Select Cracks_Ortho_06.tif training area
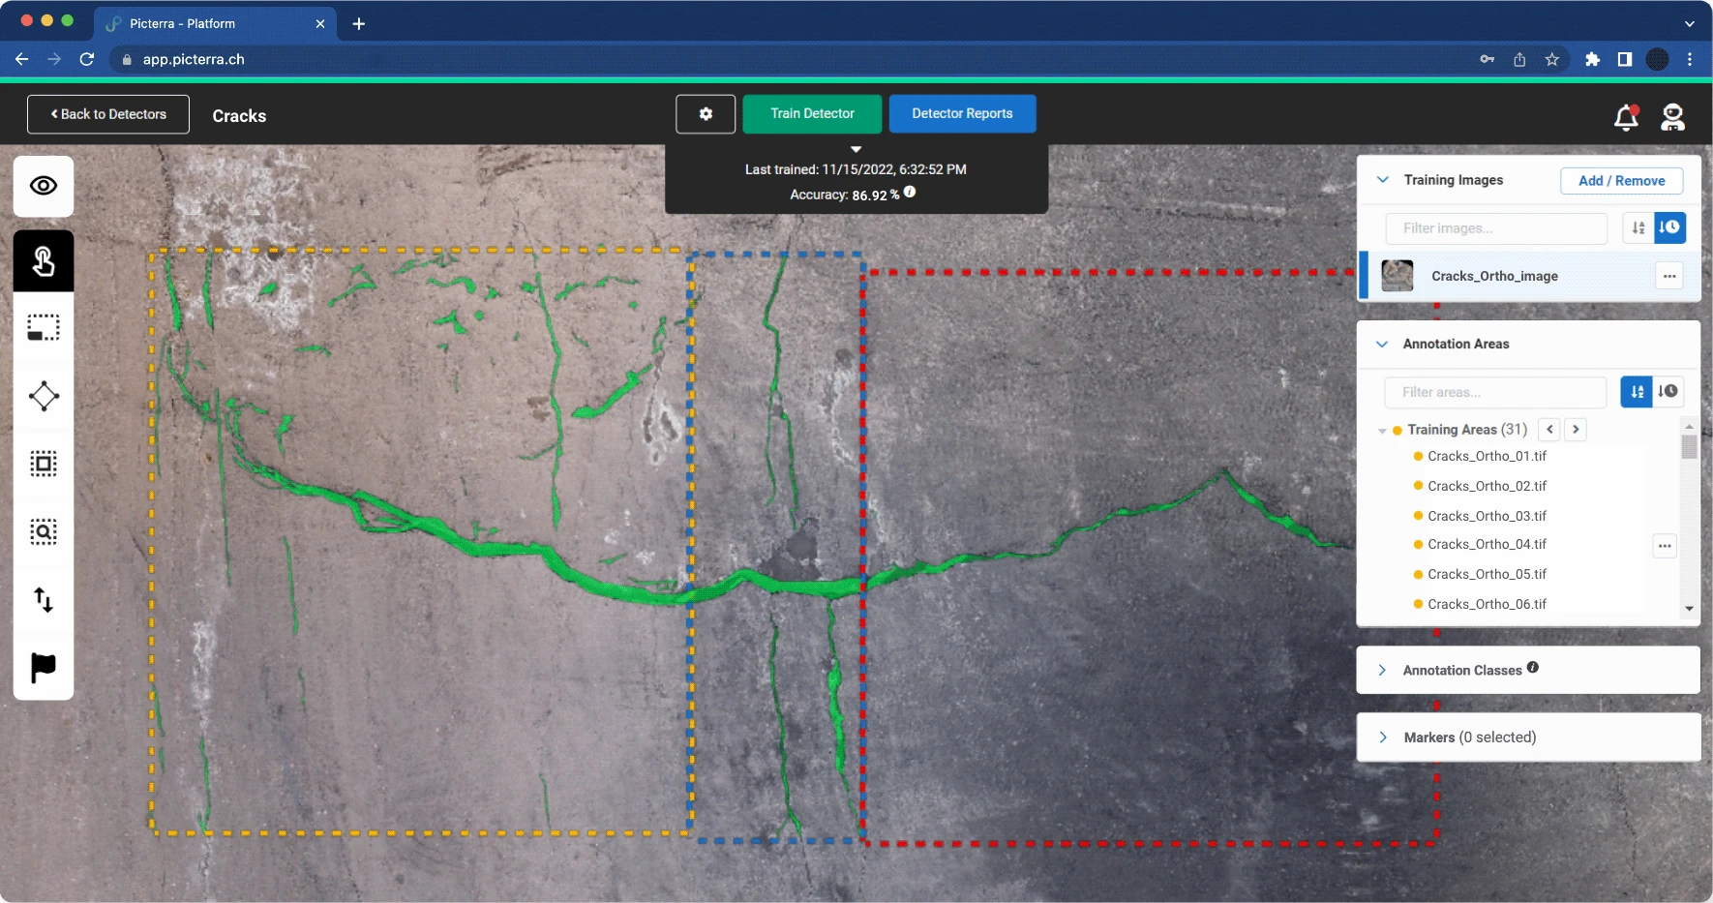1713x903 pixels. (1487, 604)
